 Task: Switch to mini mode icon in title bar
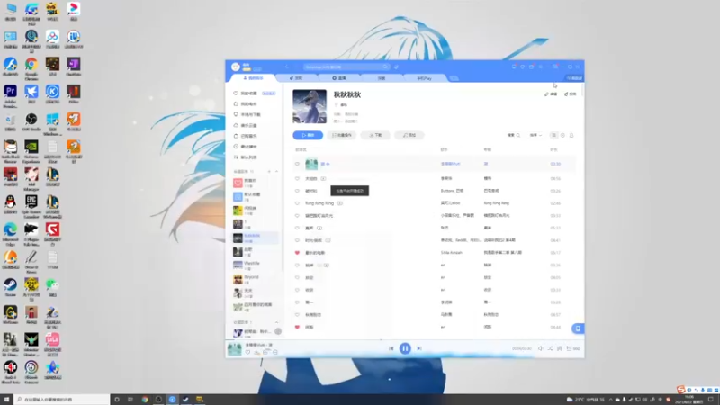pos(555,67)
